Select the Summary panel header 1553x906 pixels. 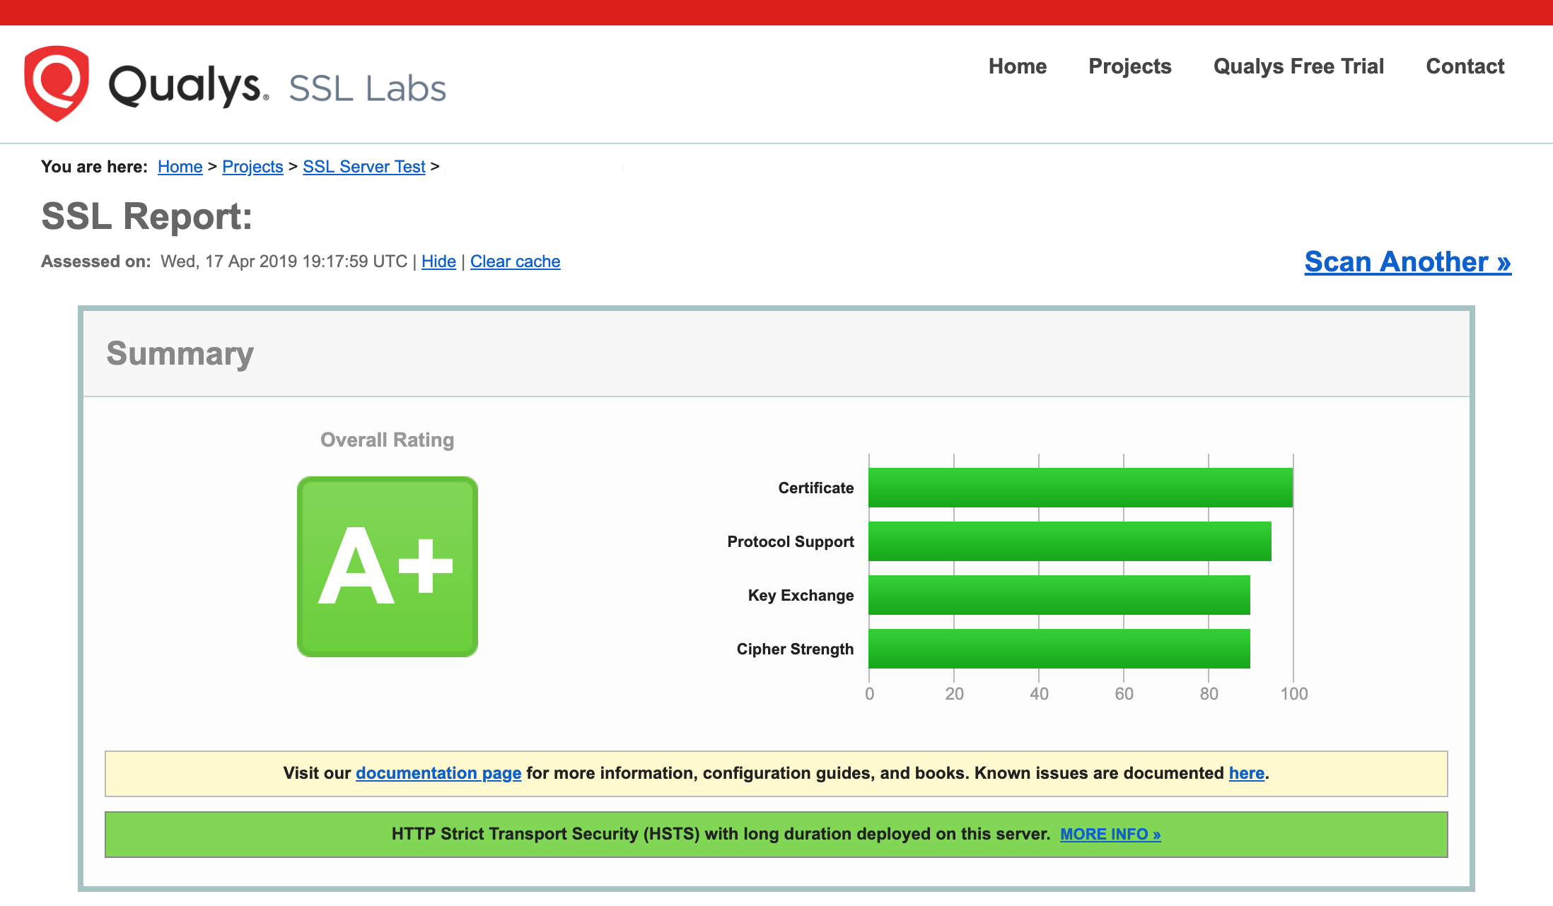tap(180, 353)
